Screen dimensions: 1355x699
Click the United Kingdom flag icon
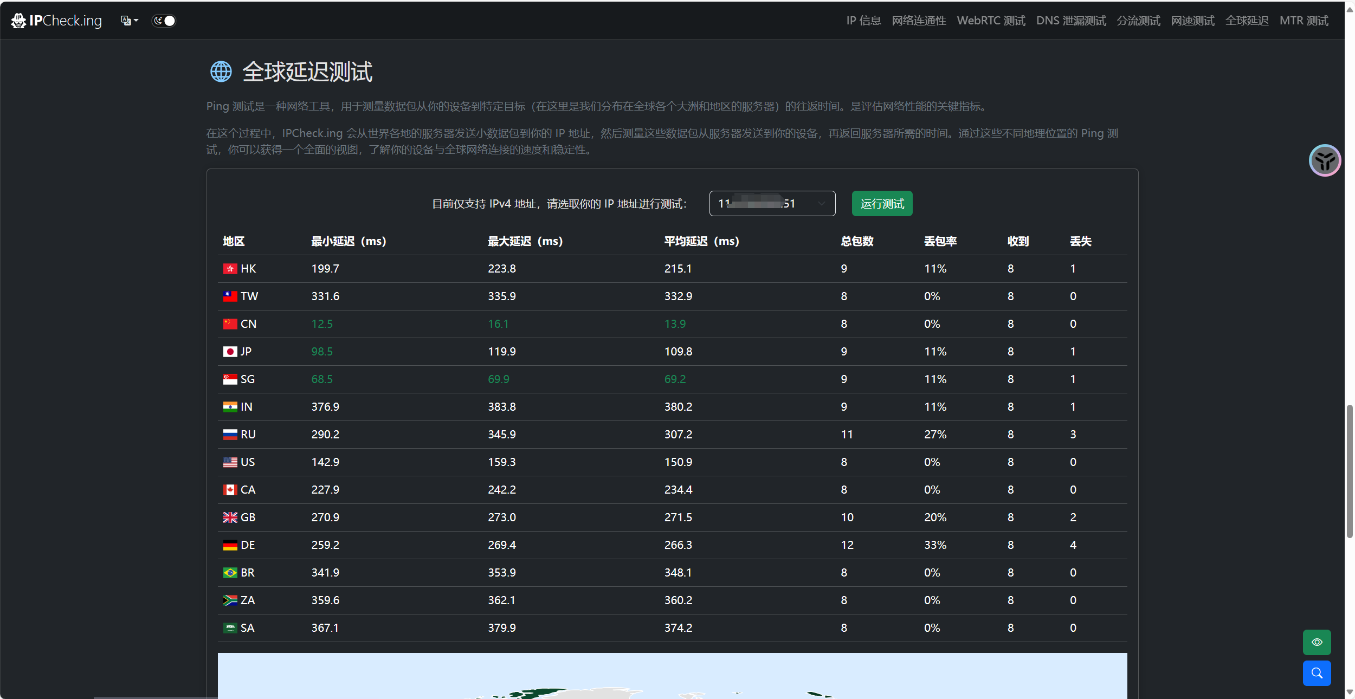coord(230,517)
